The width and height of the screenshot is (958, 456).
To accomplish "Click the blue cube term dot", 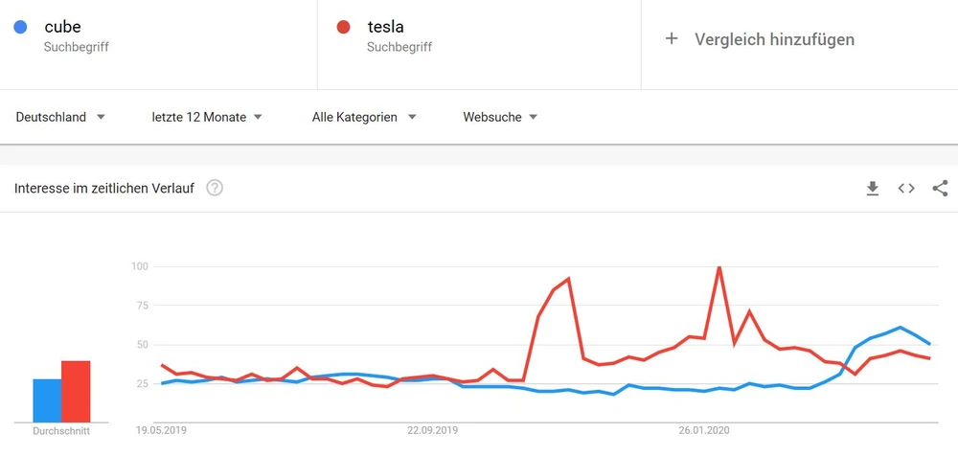I will coord(20,28).
